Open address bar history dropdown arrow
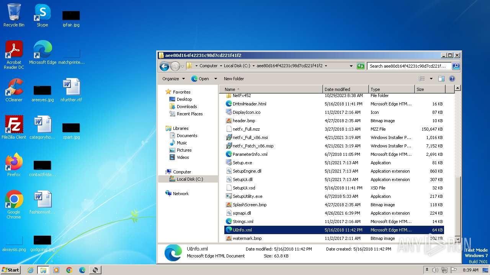Image resolution: width=490 pixels, height=275 pixels. point(351,66)
